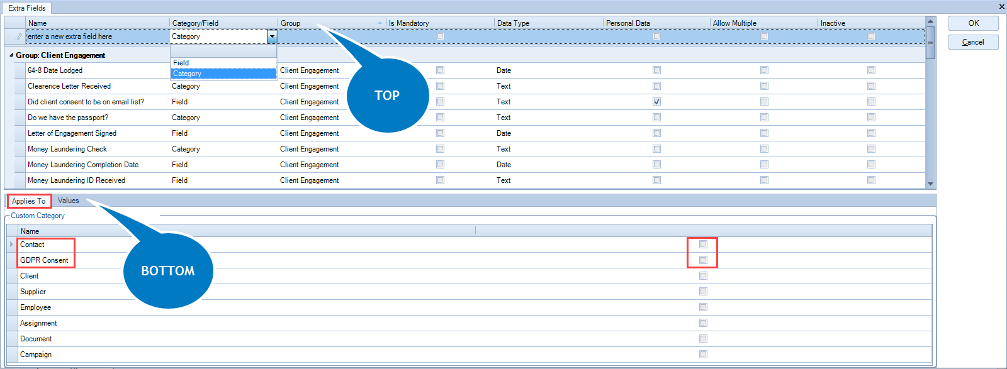Enable the Supplier checkbox

click(703, 292)
